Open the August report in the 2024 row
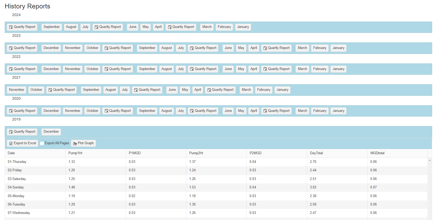The width and height of the screenshot is (434, 220). (71, 27)
